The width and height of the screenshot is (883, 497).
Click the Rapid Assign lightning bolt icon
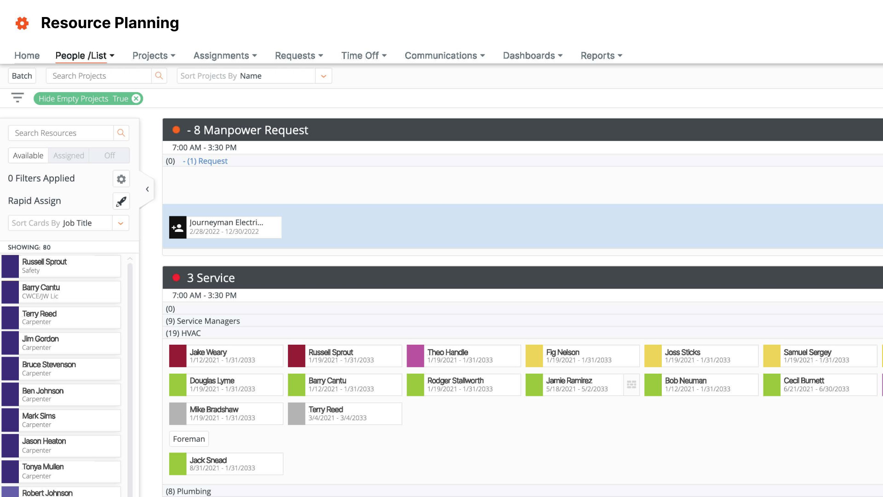pos(121,201)
